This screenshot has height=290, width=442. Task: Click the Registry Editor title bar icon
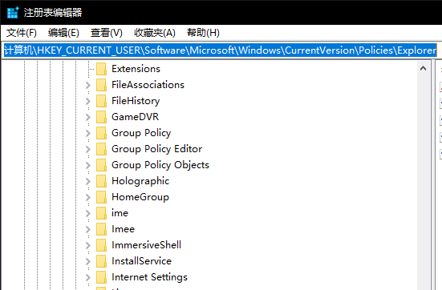13,13
